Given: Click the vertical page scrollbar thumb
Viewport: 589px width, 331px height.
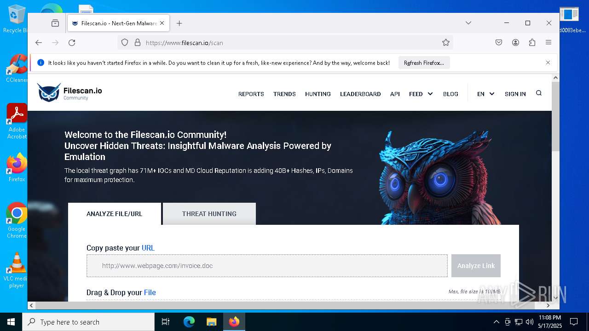Looking at the screenshot, I should coord(555,117).
